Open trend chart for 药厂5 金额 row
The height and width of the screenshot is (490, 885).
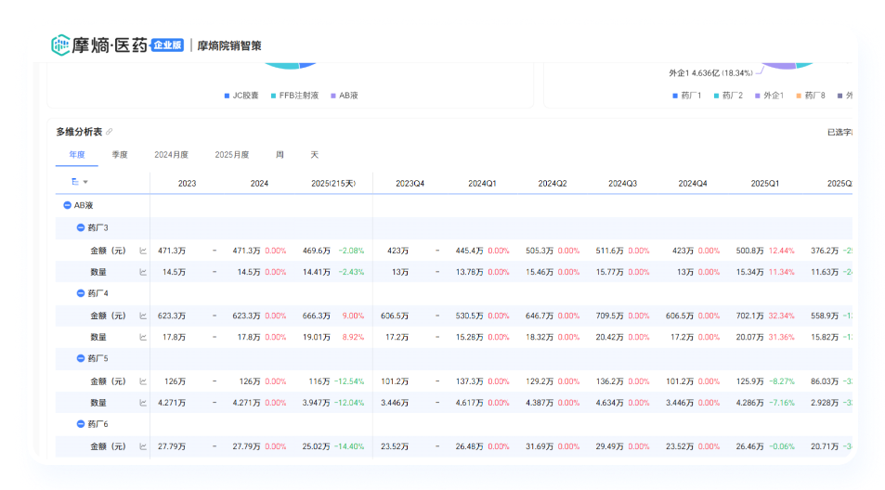pos(143,381)
